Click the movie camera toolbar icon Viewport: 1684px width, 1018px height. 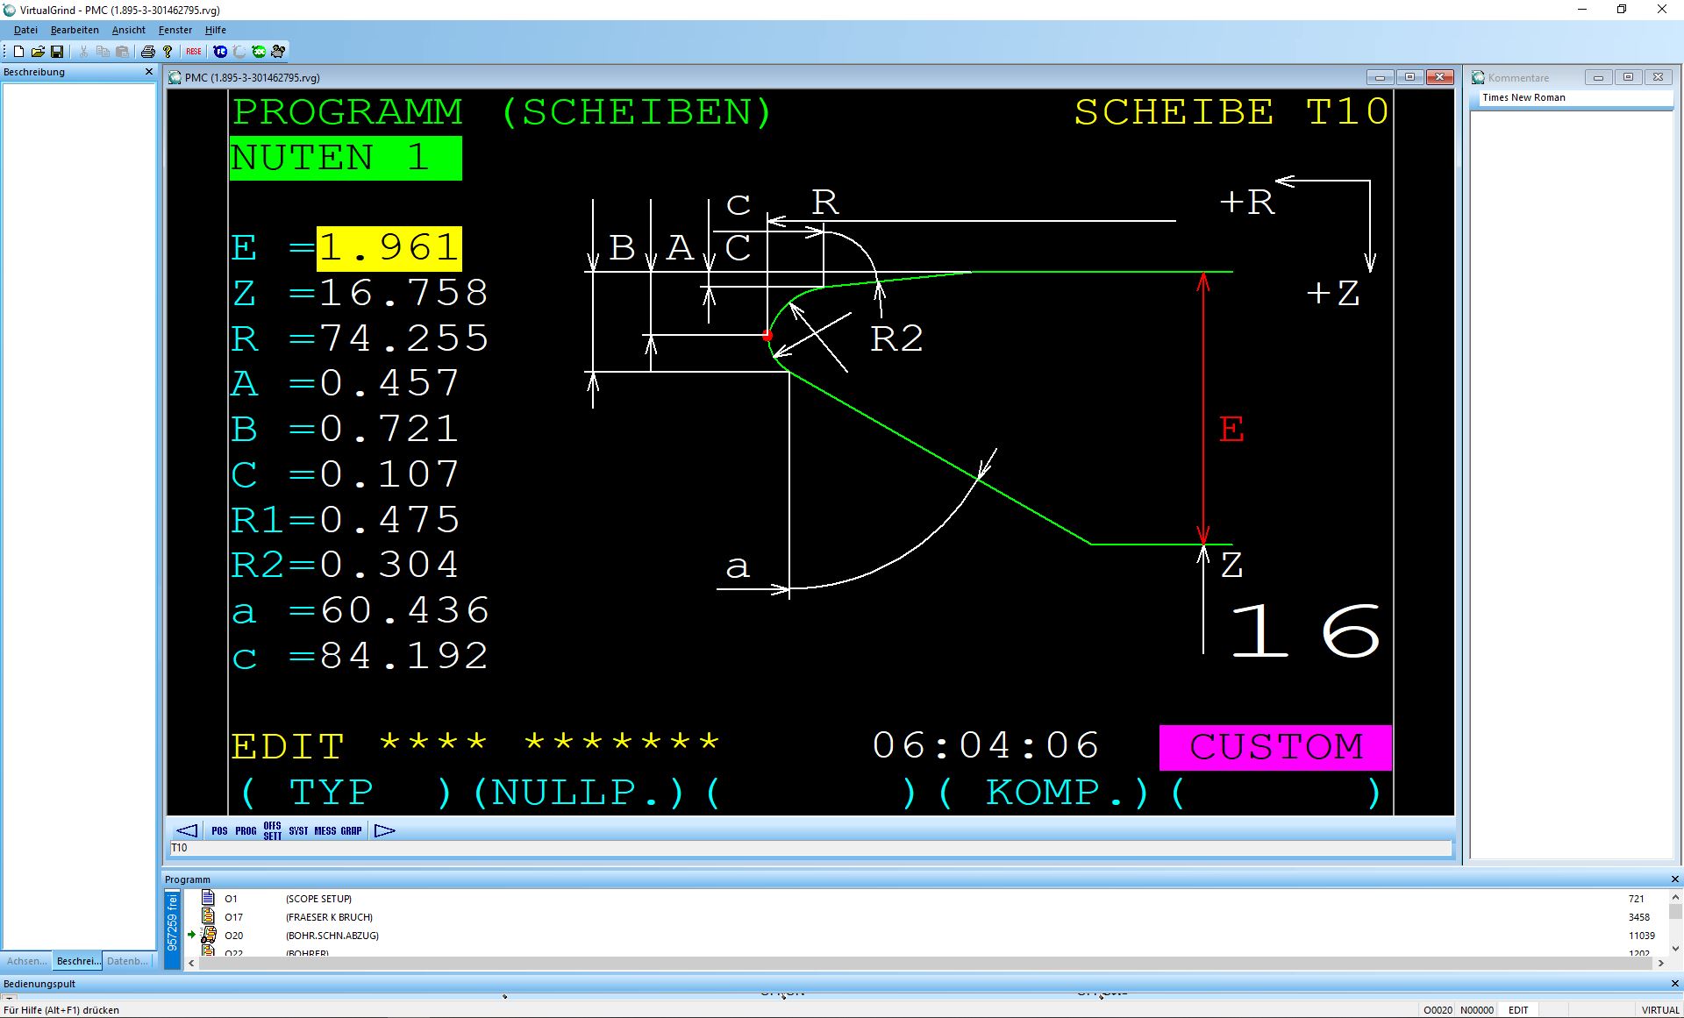[278, 52]
